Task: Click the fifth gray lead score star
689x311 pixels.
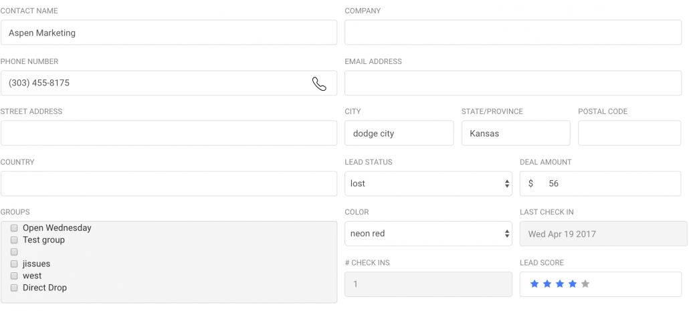Action: (585, 284)
